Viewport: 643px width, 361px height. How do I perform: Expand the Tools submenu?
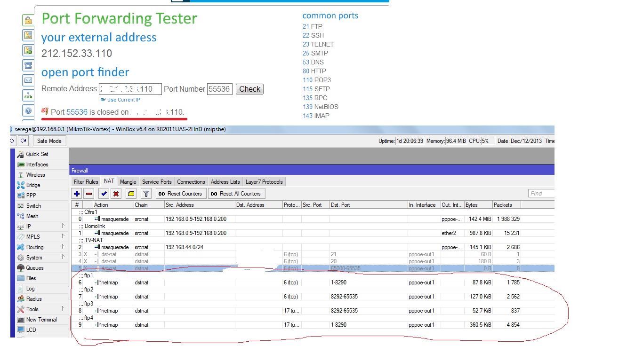32,309
